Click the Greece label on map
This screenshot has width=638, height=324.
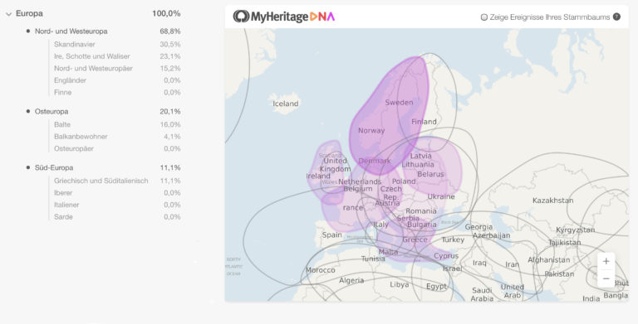pos(415,239)
